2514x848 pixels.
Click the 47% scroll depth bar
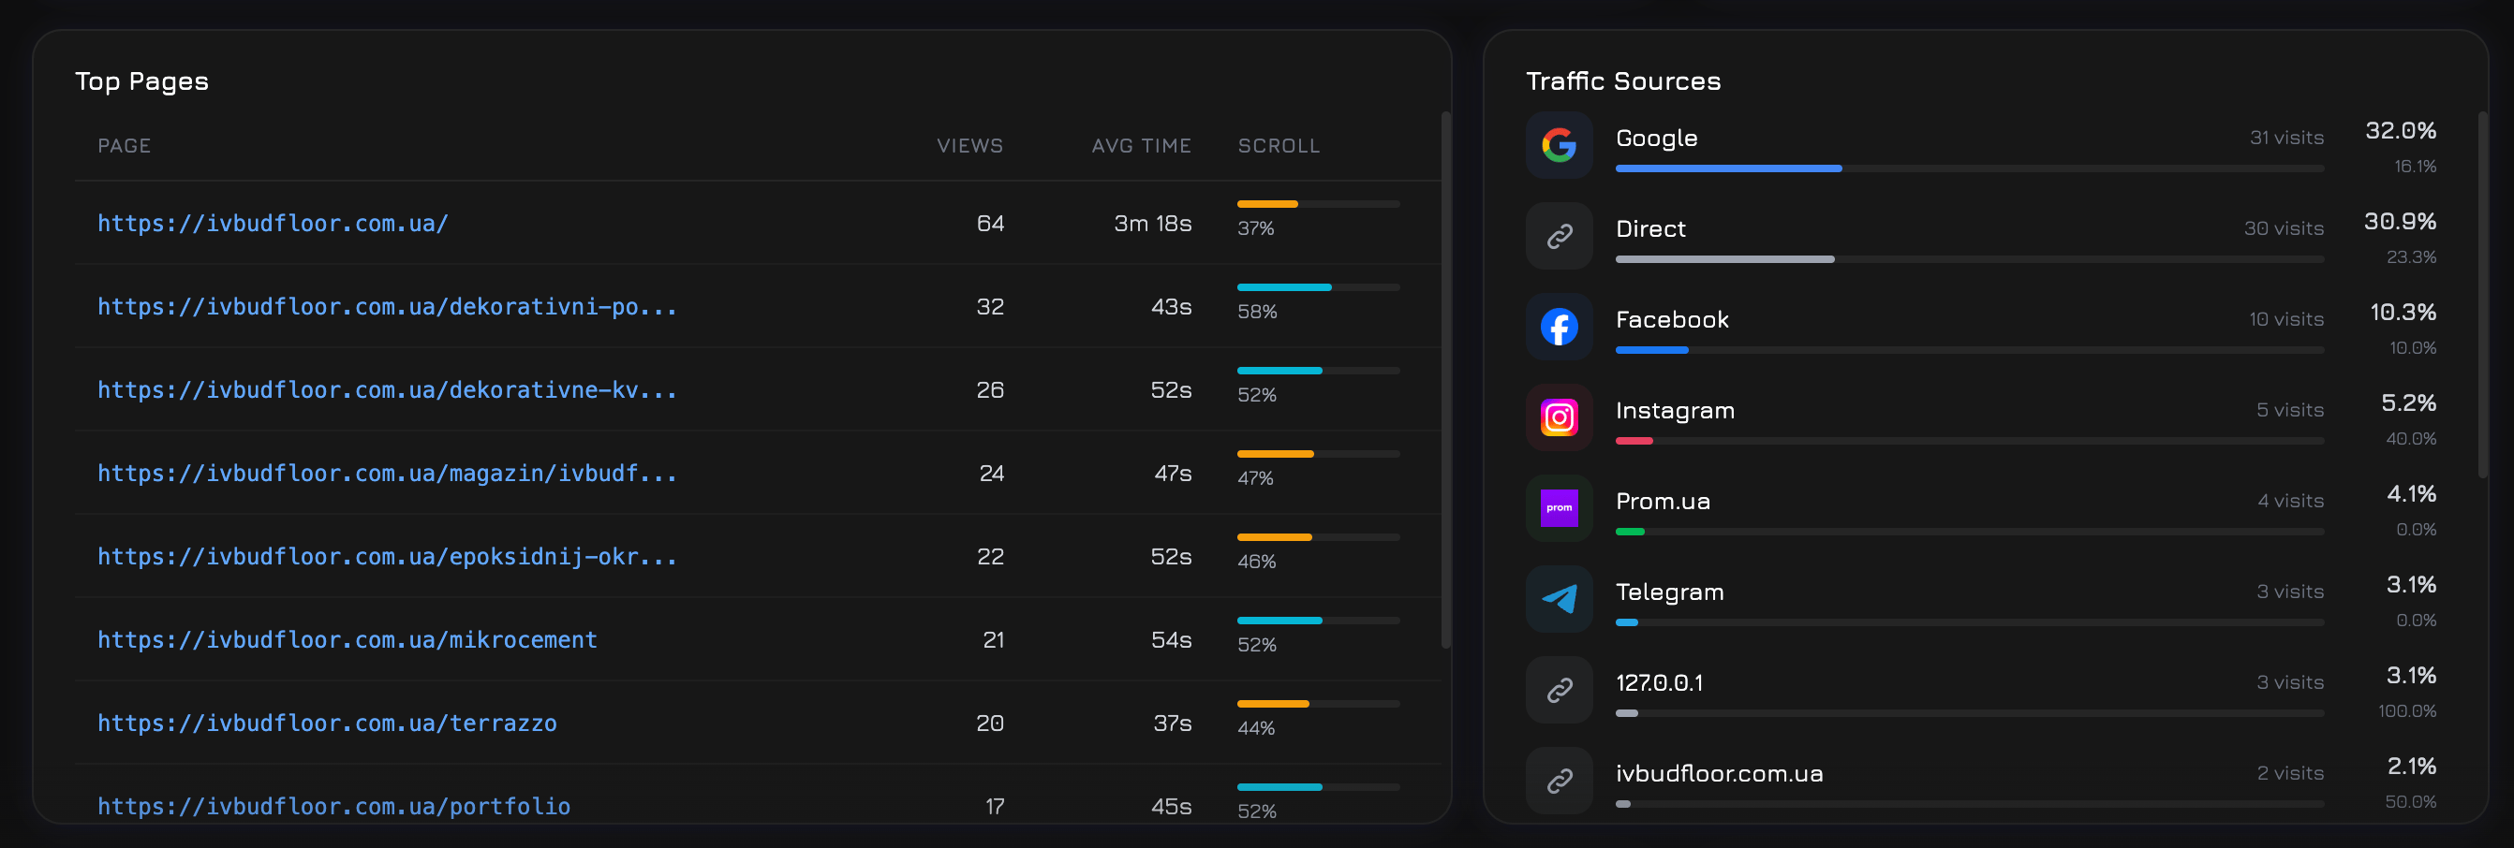pos(1319,454)
